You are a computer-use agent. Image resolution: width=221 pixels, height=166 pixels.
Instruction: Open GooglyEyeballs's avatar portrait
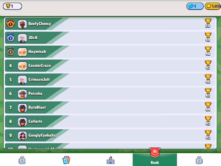[22, 136]
